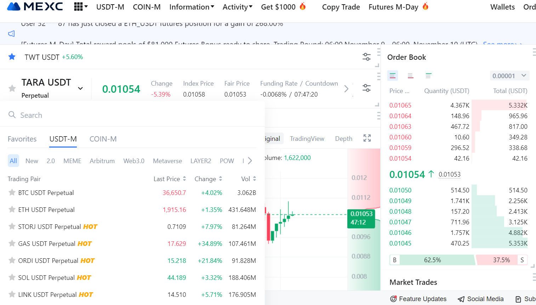This screenshot has width=536, height=305.
Task: Open chart fullscreen with the expand icon
Action: pyautogui.click(x=367, y=138)
